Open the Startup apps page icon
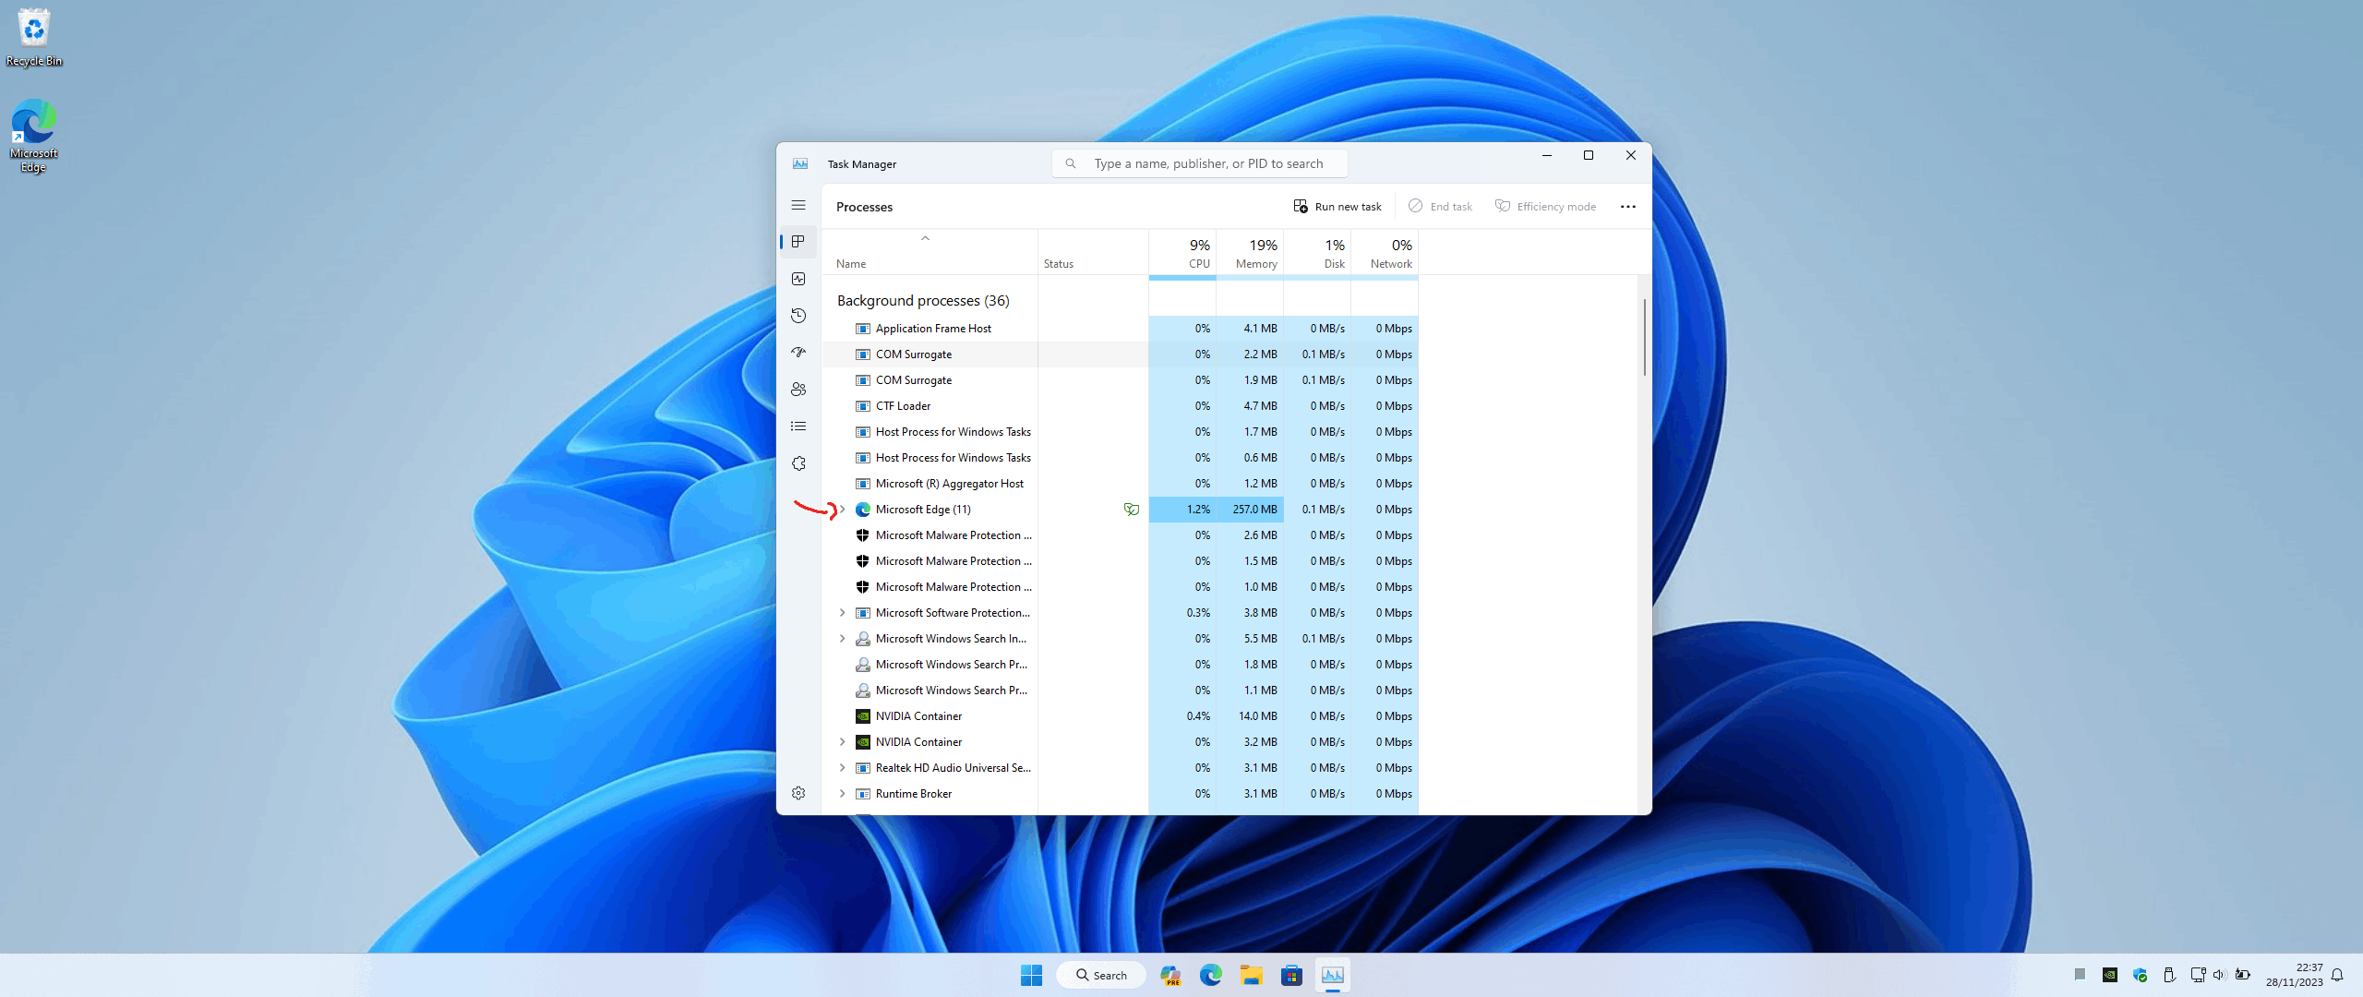Image resolution: width=2363 pixels, height=997 pixels. [798, 353]
